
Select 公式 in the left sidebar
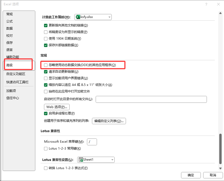pos(9,21)
